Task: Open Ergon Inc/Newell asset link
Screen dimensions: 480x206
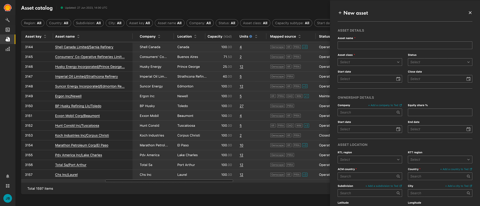Action: coord(68,96)
